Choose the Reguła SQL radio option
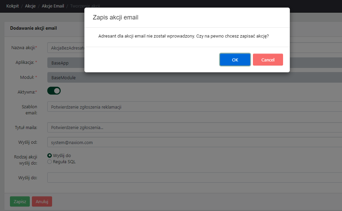 click(x=50, y=162)
